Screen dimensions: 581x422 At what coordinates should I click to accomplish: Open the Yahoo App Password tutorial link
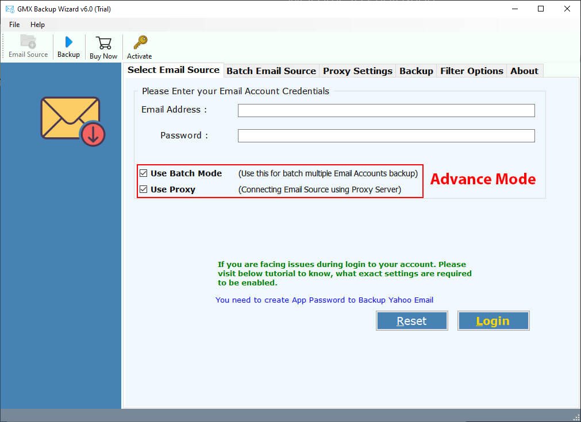[324, 300]
